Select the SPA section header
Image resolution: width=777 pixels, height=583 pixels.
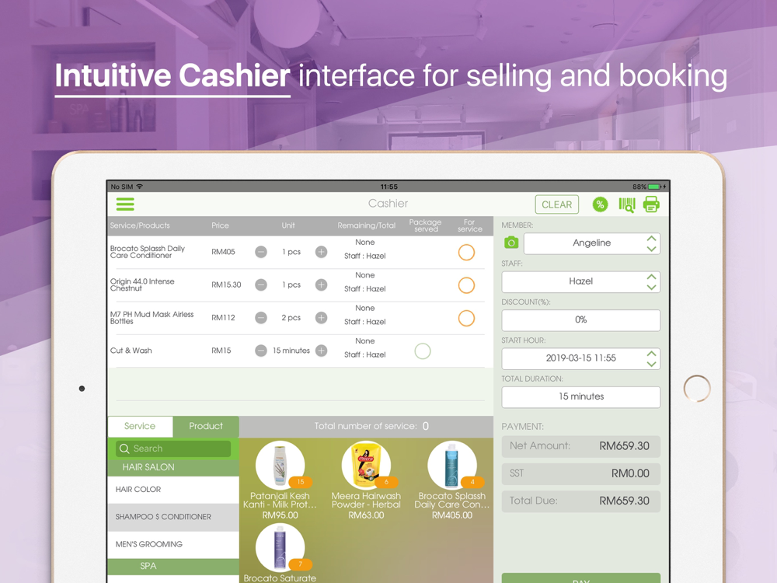click(173, 566)
